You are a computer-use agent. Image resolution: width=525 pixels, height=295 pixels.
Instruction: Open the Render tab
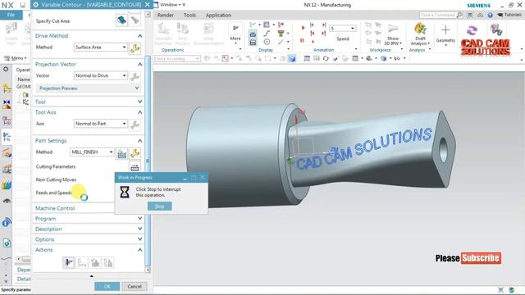tap(166, 15)
